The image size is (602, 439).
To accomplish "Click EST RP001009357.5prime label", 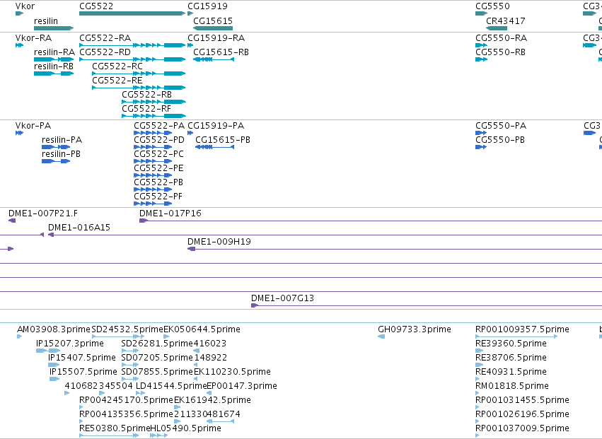I will pos(523,329).
